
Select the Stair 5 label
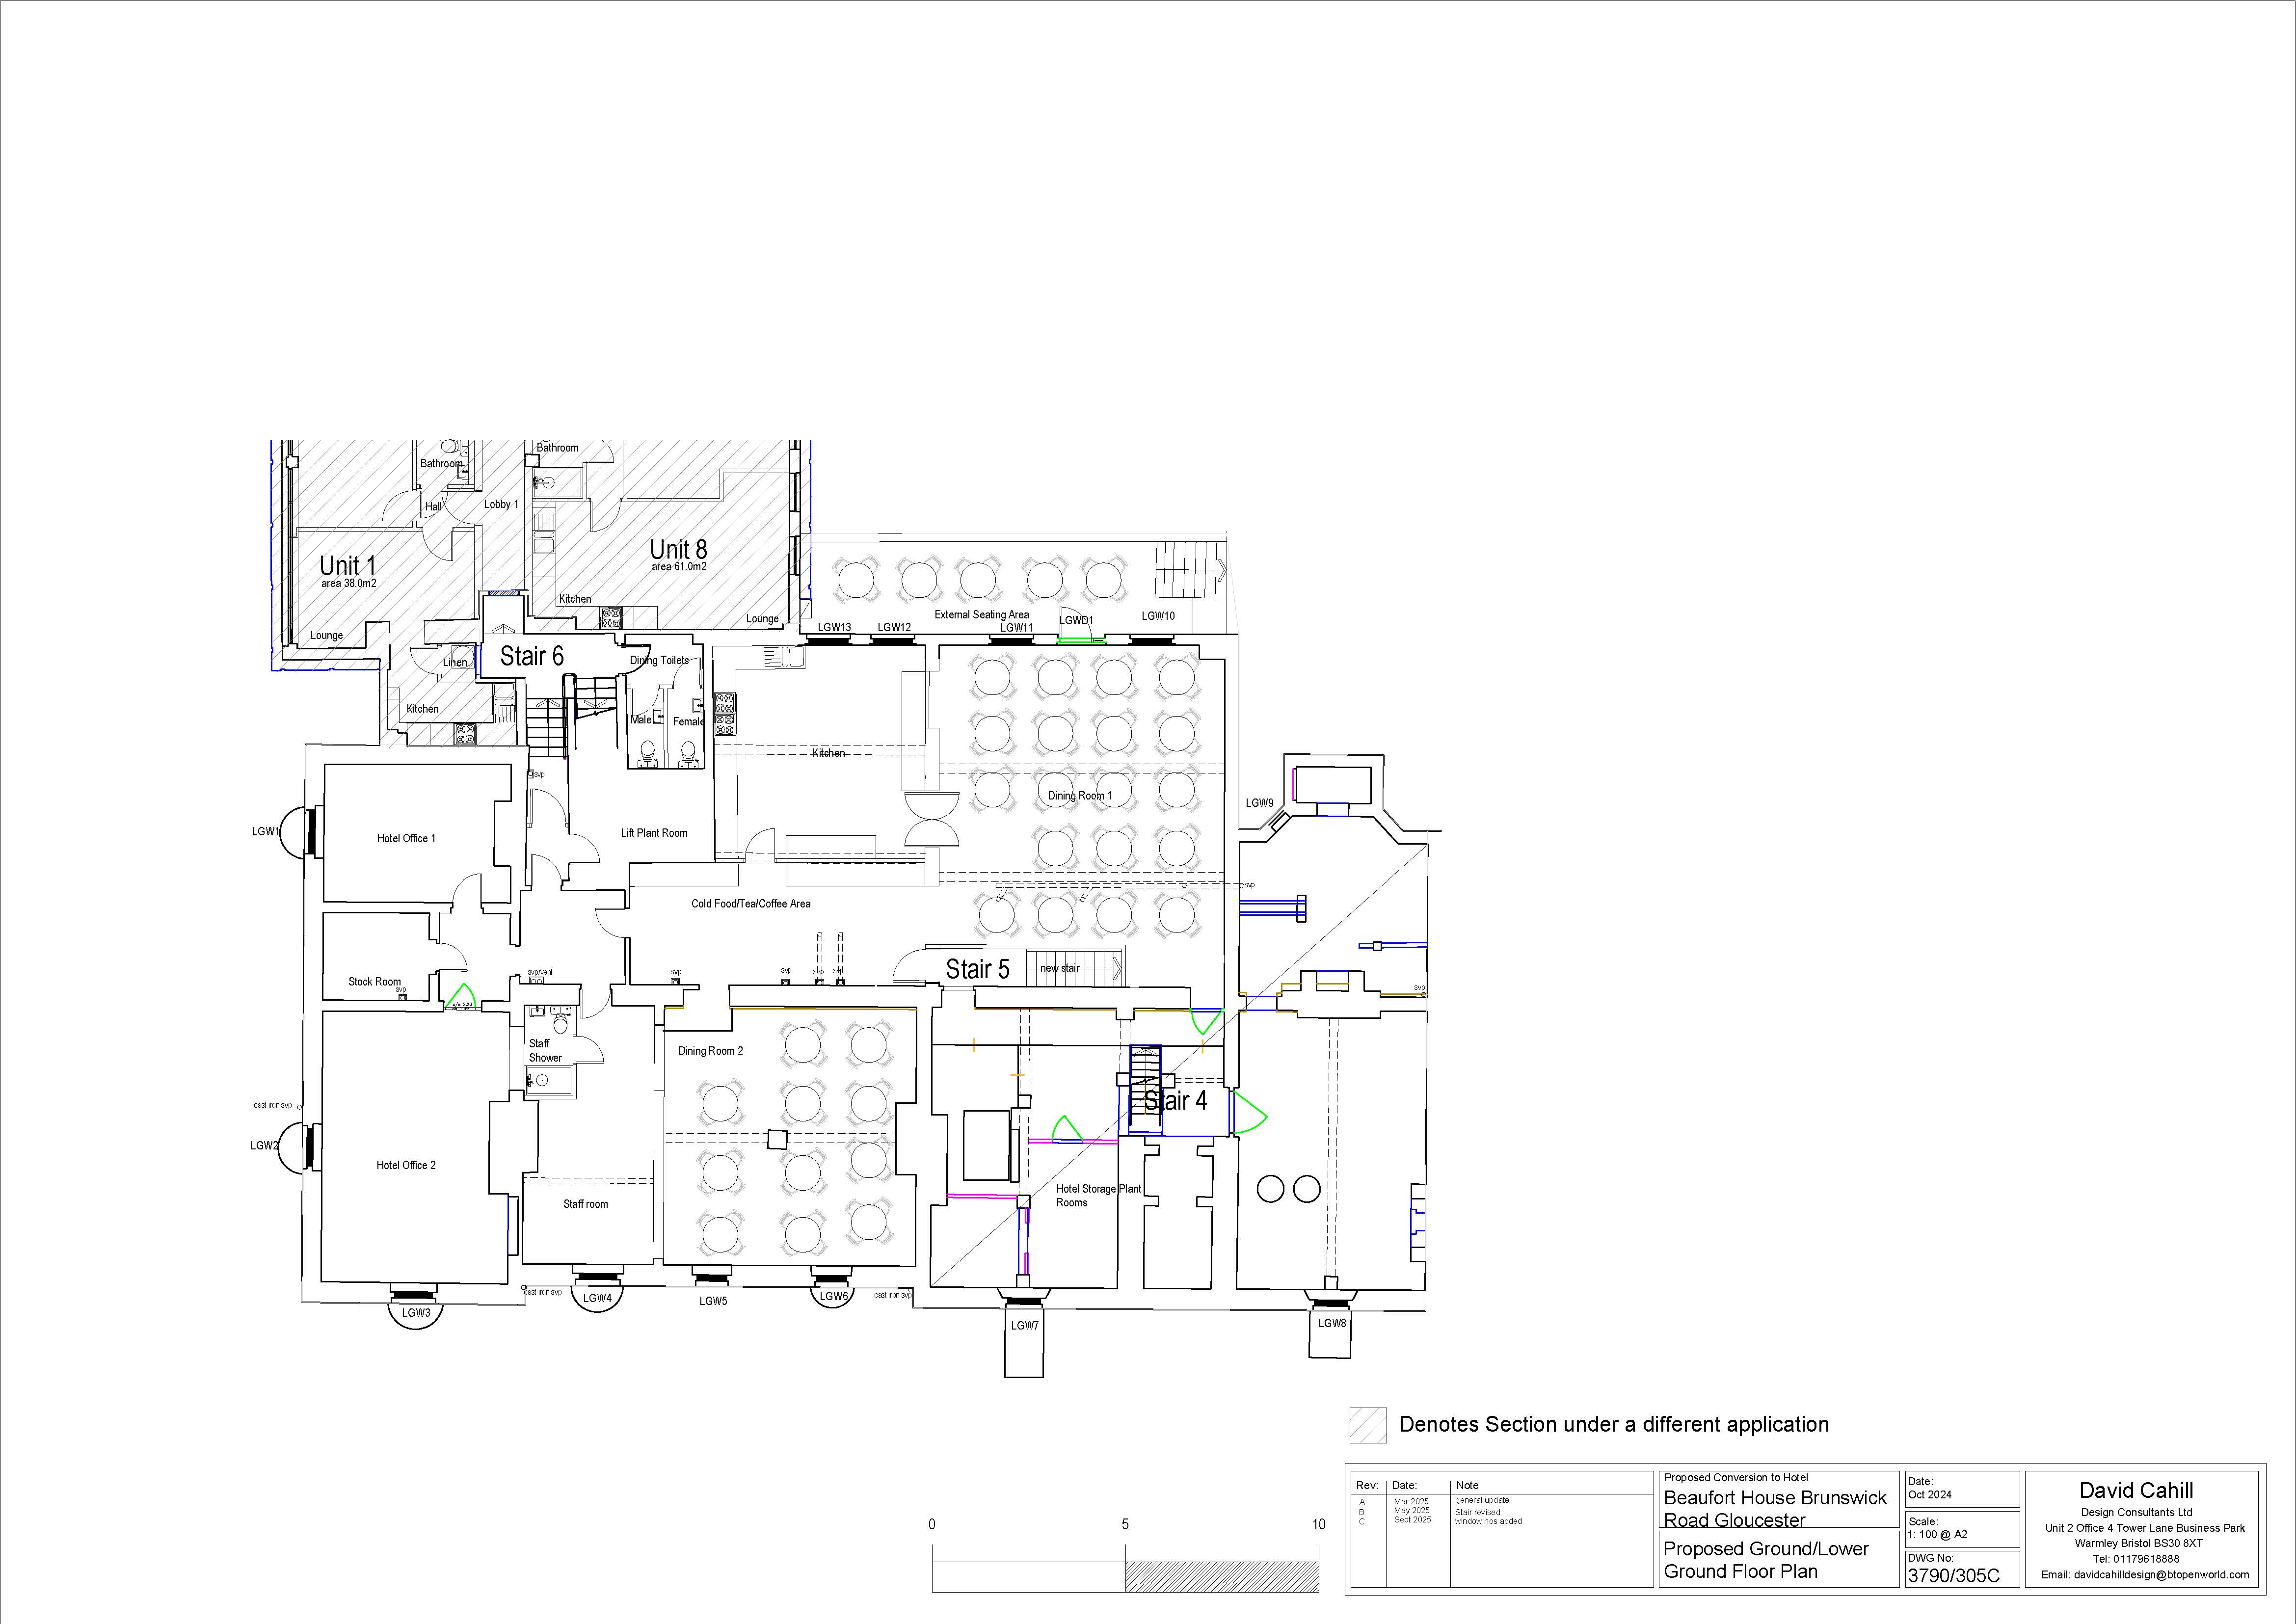977,969
